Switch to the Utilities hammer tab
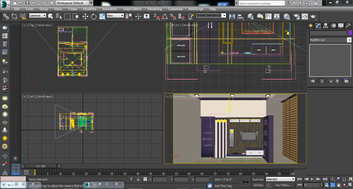The width and height of the screenshot is (353, 189). pyautogui.click(x=348, y=25)
